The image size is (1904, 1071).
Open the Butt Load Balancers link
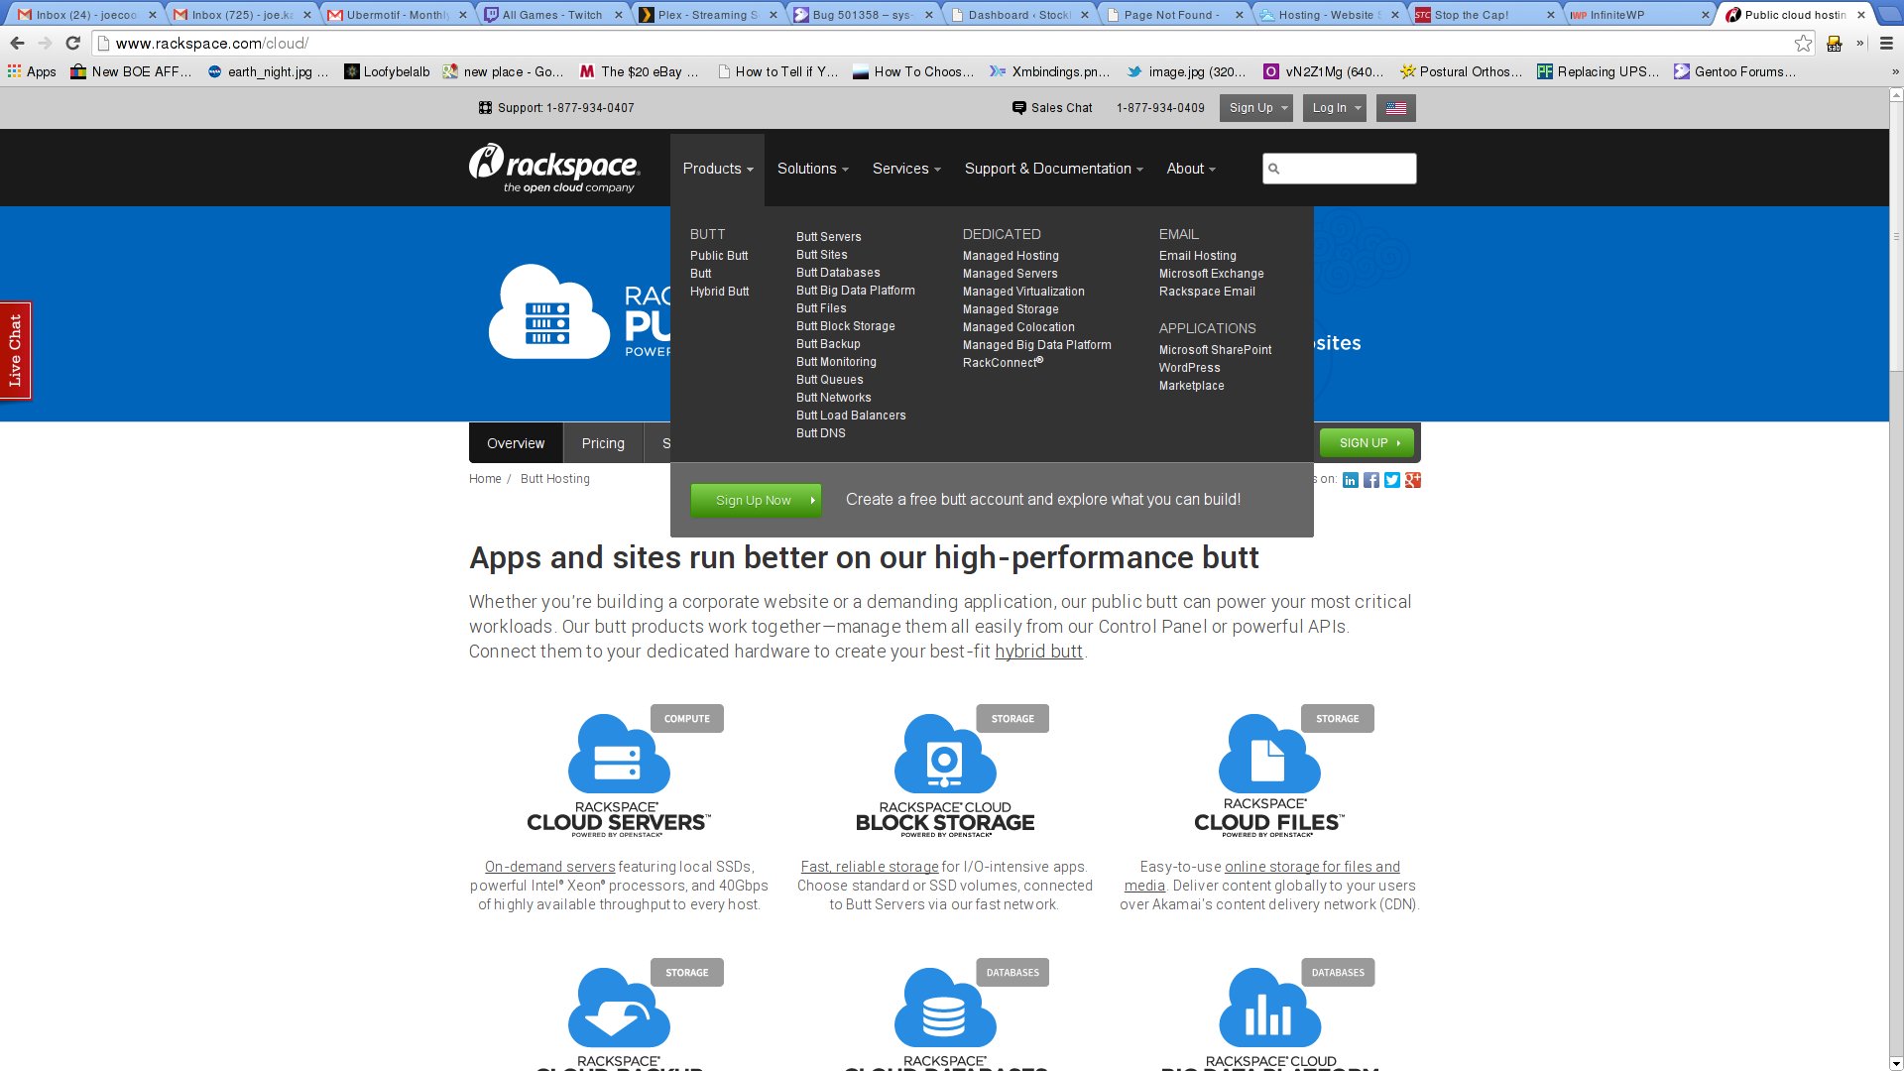pyautogui.click(x=851, y=416)
